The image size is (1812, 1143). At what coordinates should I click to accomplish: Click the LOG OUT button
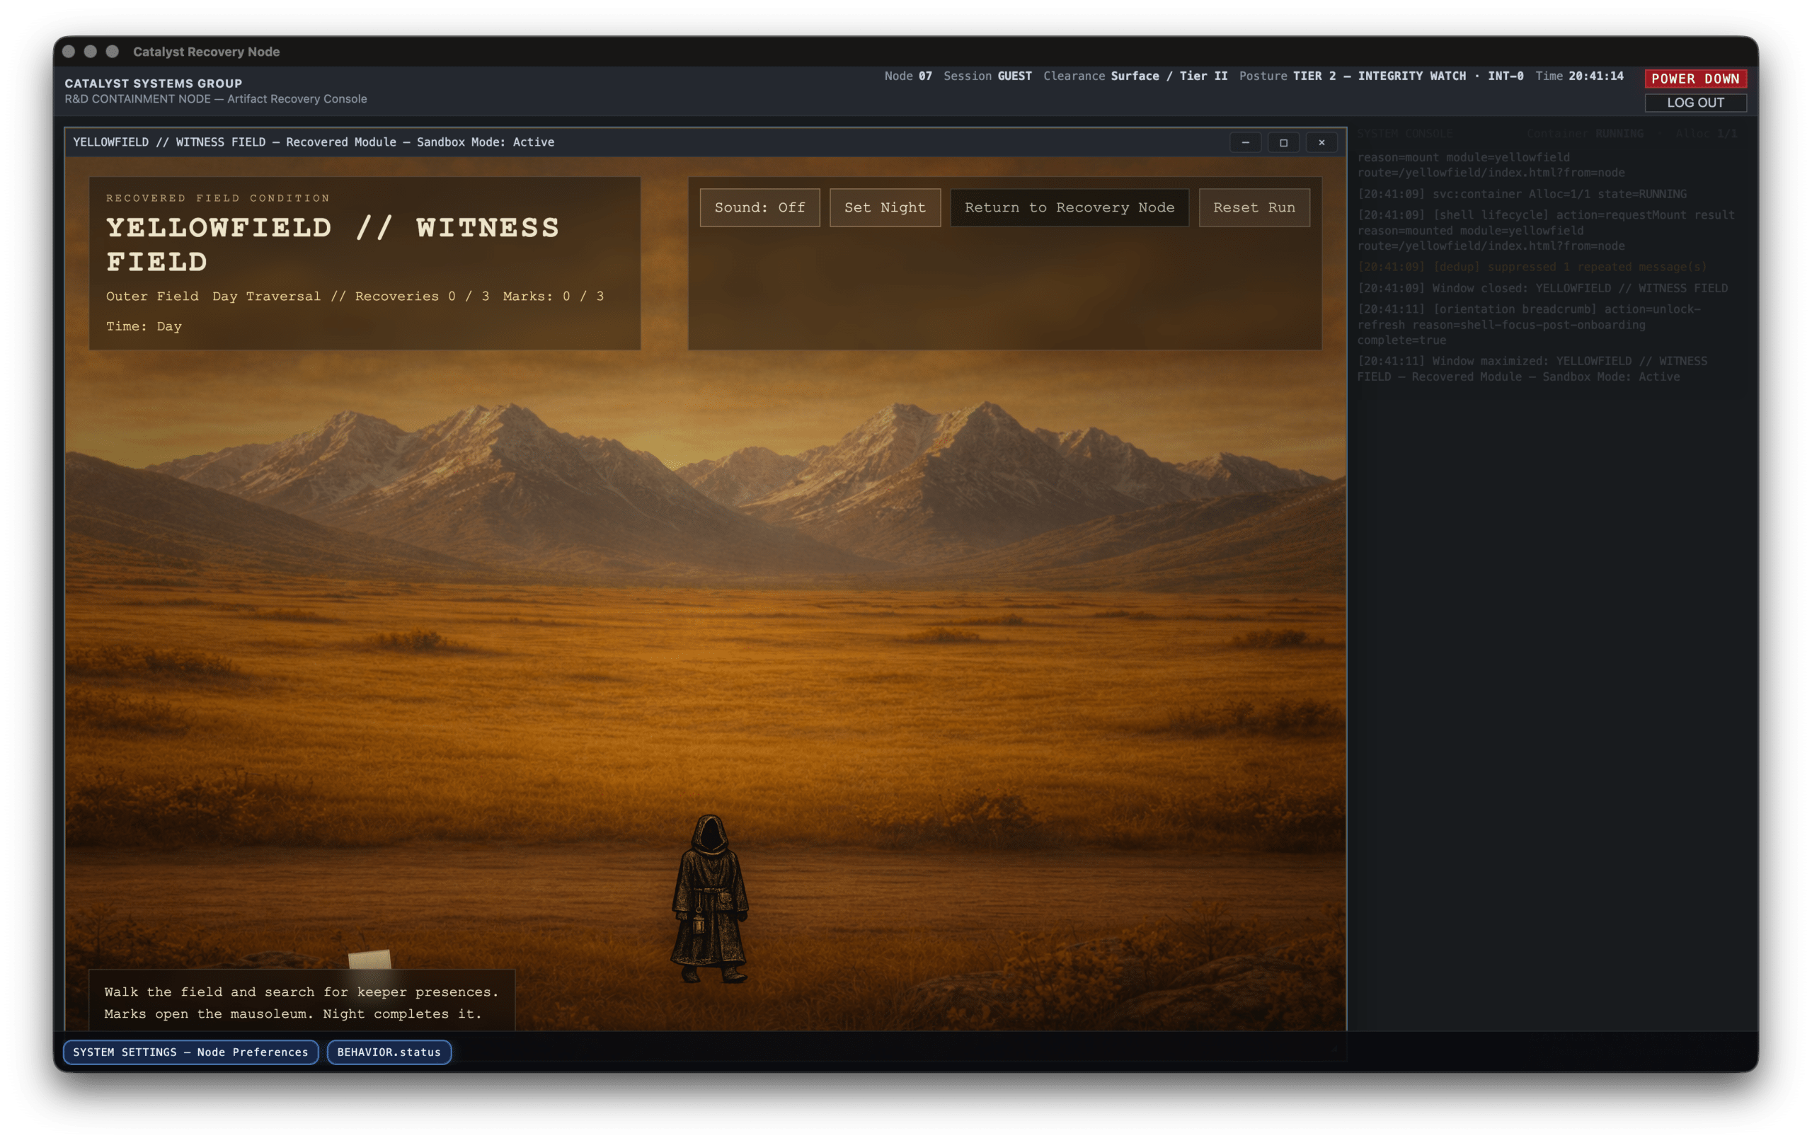[x=1695, y=103]
